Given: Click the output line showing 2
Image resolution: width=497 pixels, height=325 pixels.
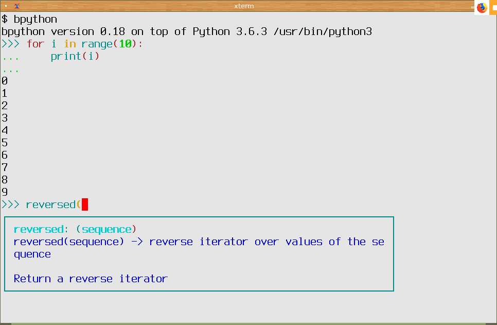Looking at the screenshot, I should tap(5, 106).
